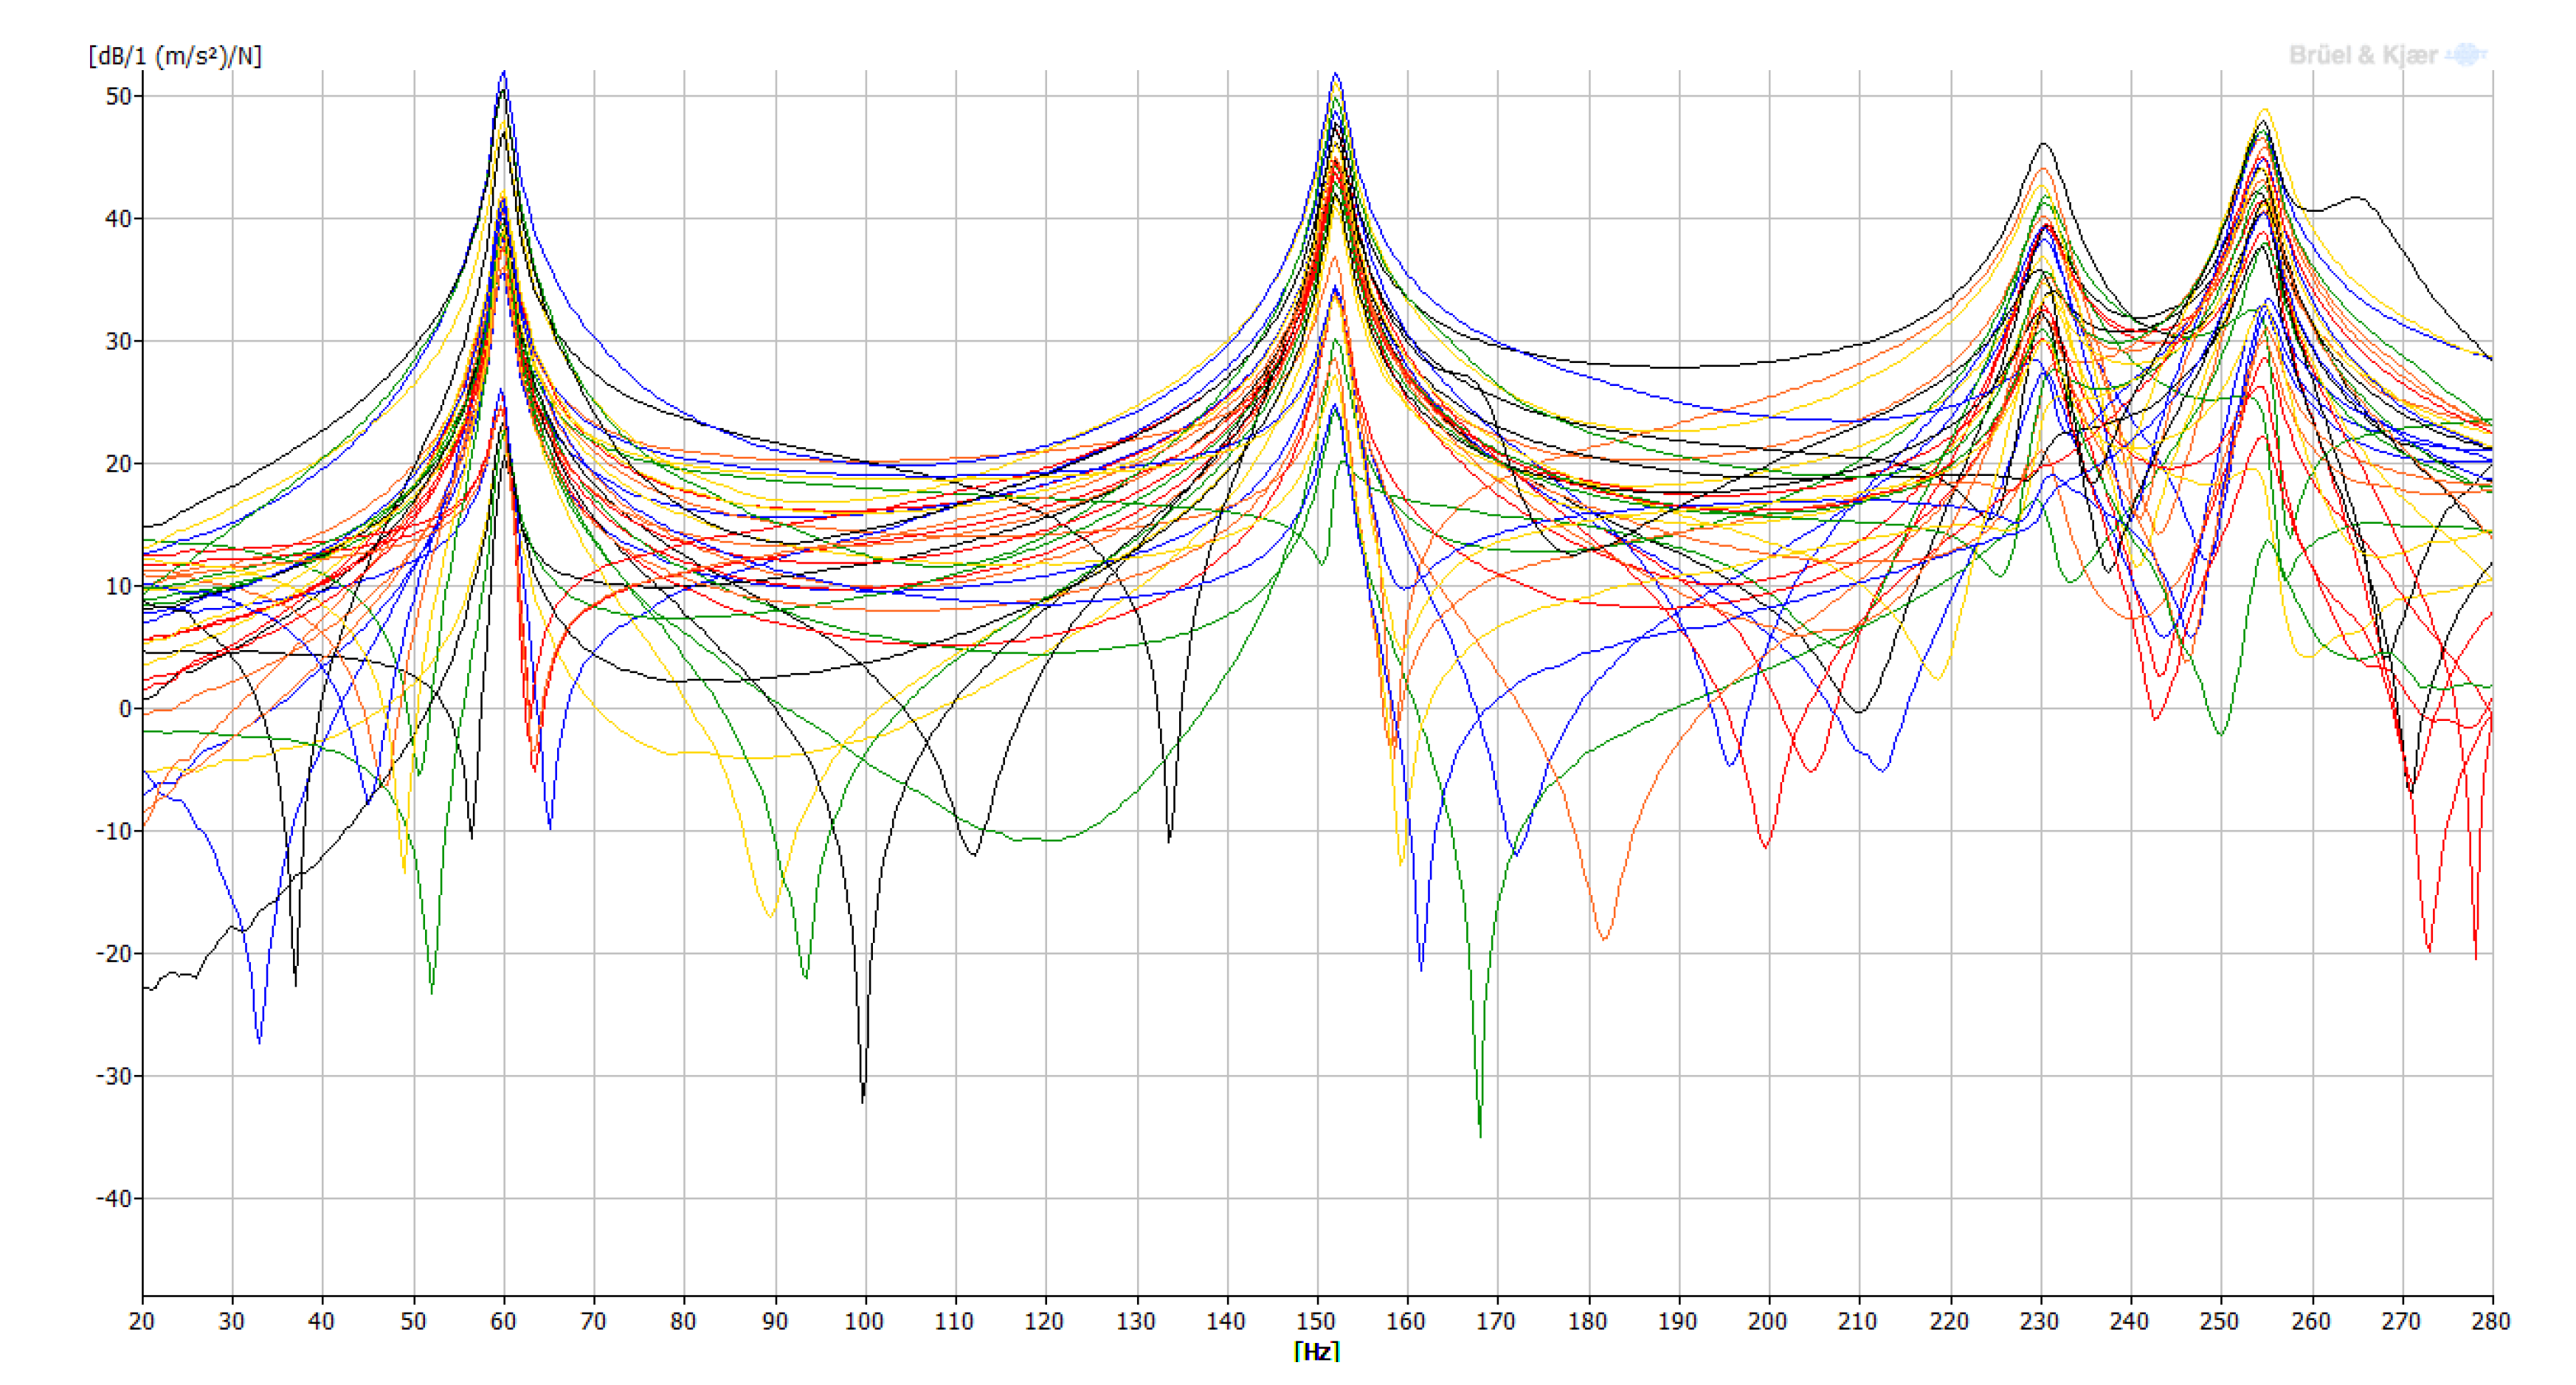Click the 60 Hz x-axis tick label
The width and height of the screenshot is (2576, 1385).
click(503, 1321)
